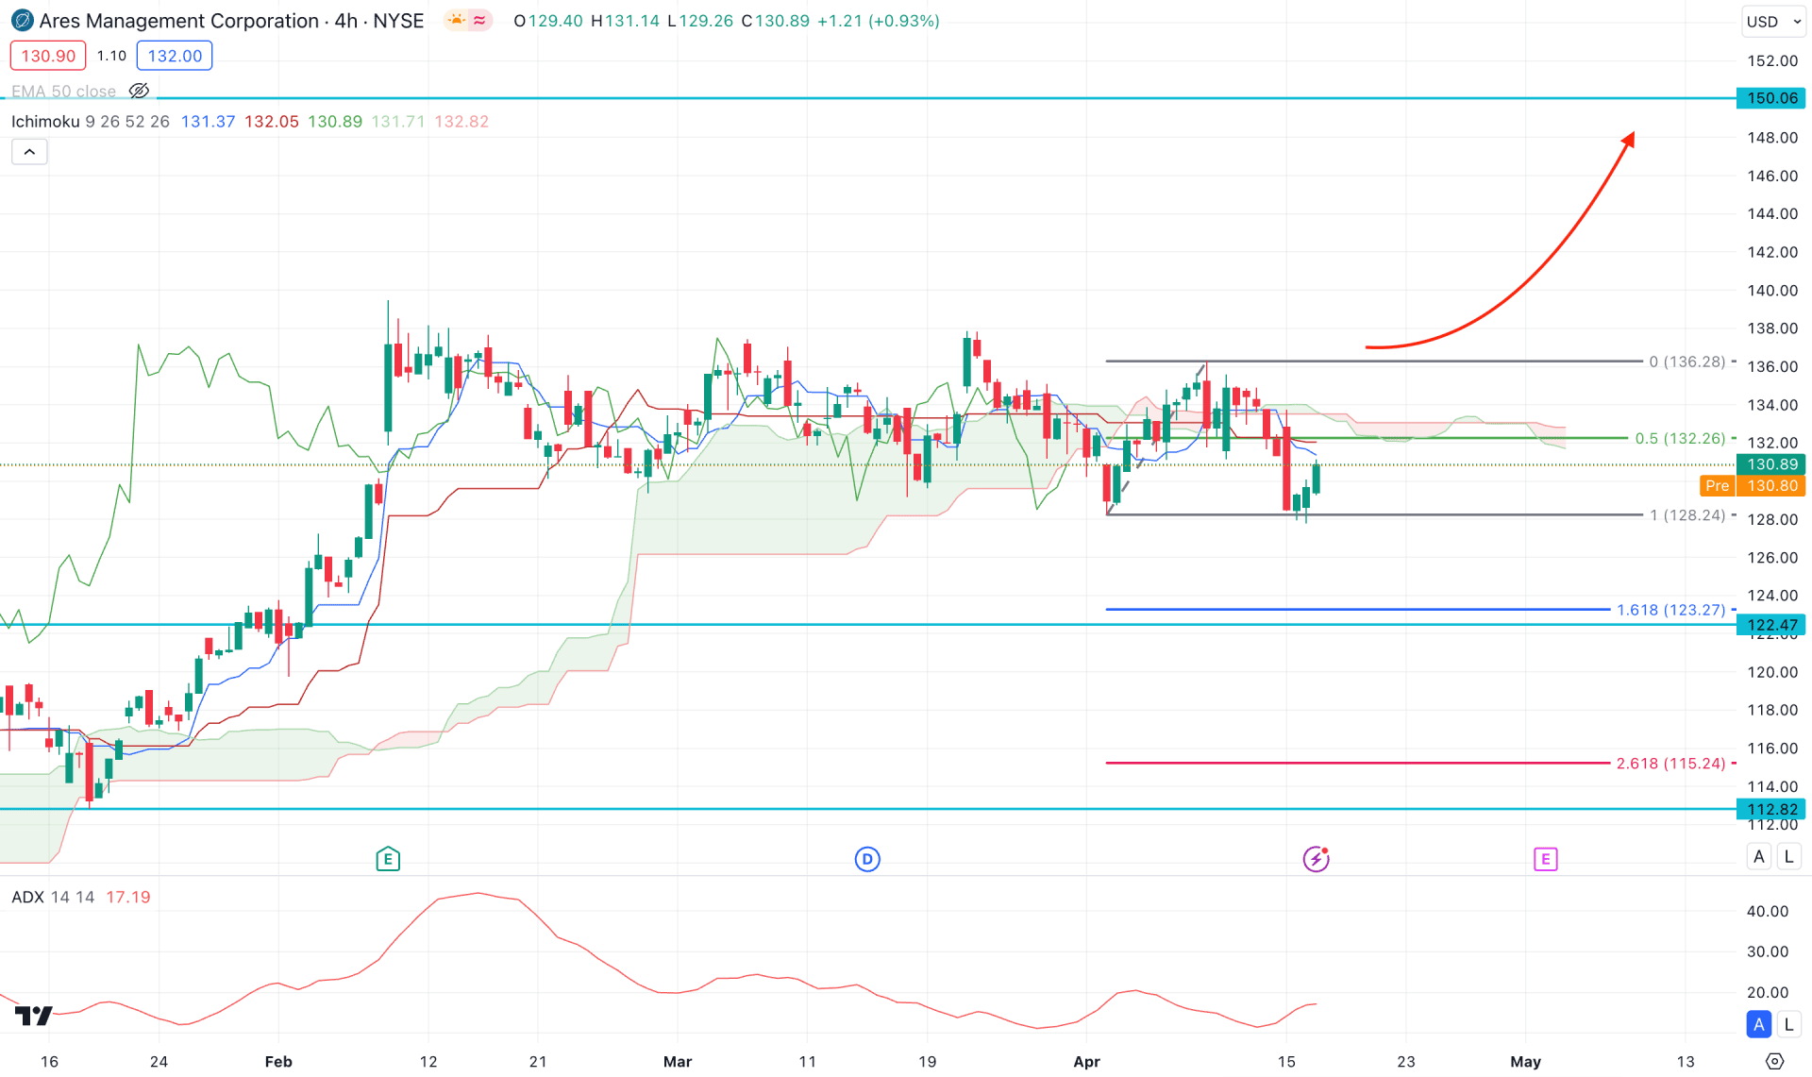Click the 122.47 horizontal line price label
The height and width of the screenshot is (1077, 1812).
point(1771,625)
